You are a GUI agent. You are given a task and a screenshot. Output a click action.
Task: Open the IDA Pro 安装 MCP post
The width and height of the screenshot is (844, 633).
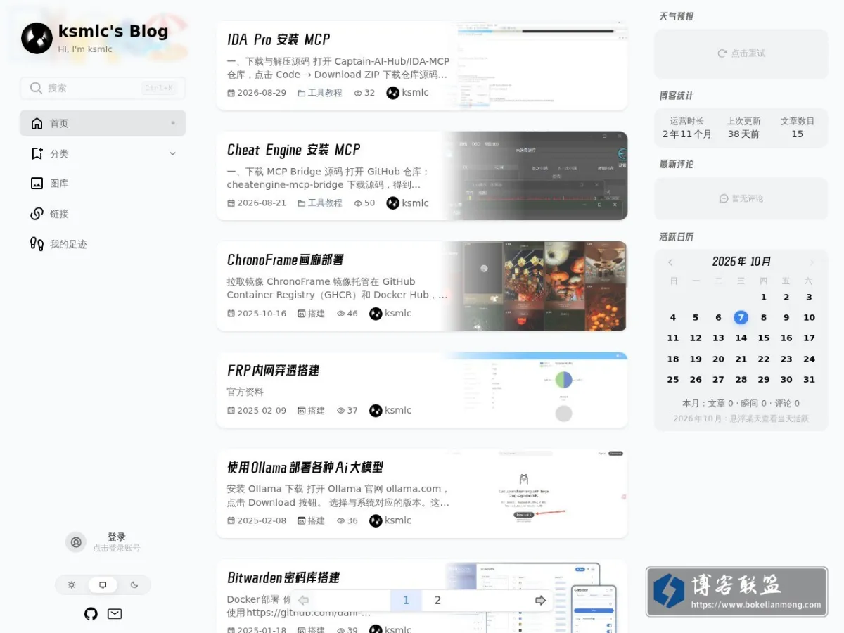coord(279,39)
